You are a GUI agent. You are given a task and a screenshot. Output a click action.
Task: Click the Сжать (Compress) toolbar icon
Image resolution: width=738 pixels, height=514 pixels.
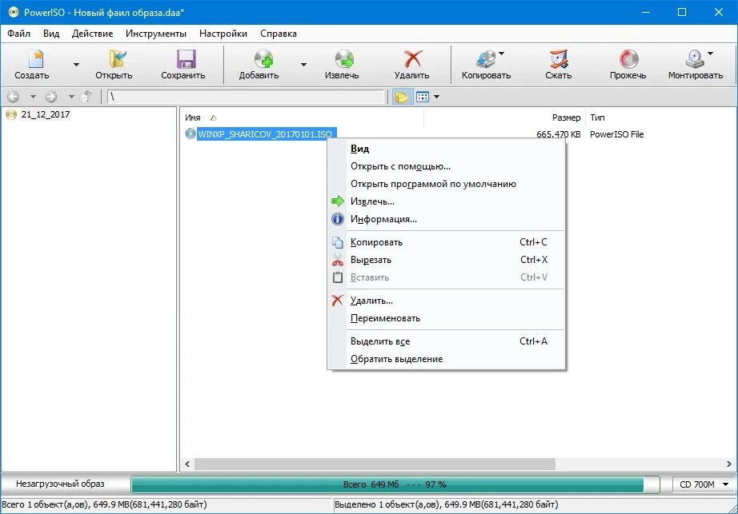coord(559,60)
